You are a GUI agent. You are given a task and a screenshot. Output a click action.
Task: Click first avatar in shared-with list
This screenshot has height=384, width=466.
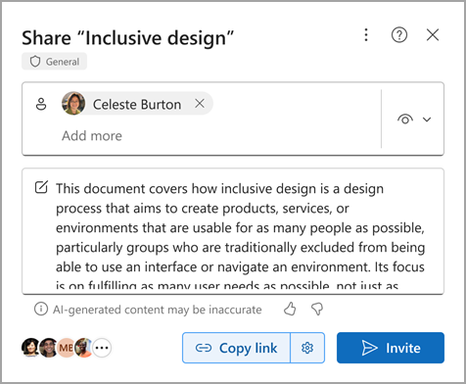tap(30, 347)
